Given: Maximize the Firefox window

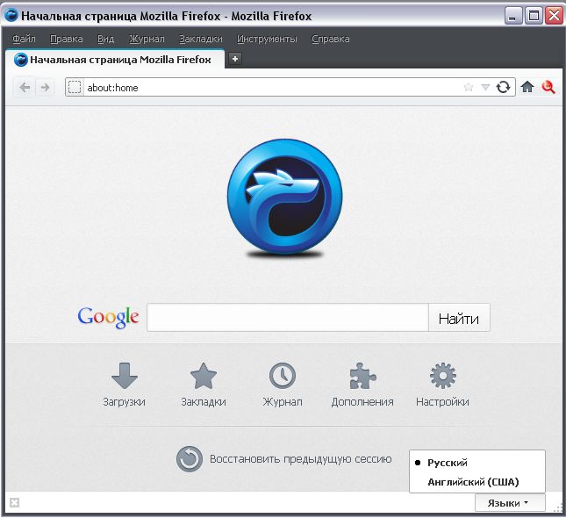Looking at the screenshot, I should coord(534,16).
